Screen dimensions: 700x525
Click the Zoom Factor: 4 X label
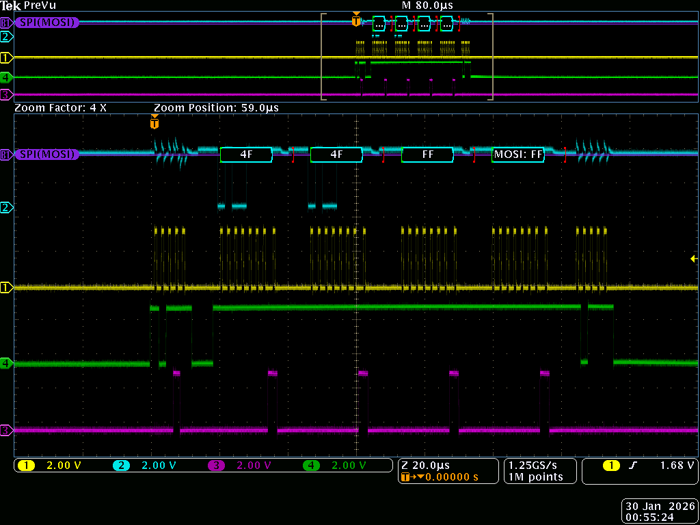[60, 108]
